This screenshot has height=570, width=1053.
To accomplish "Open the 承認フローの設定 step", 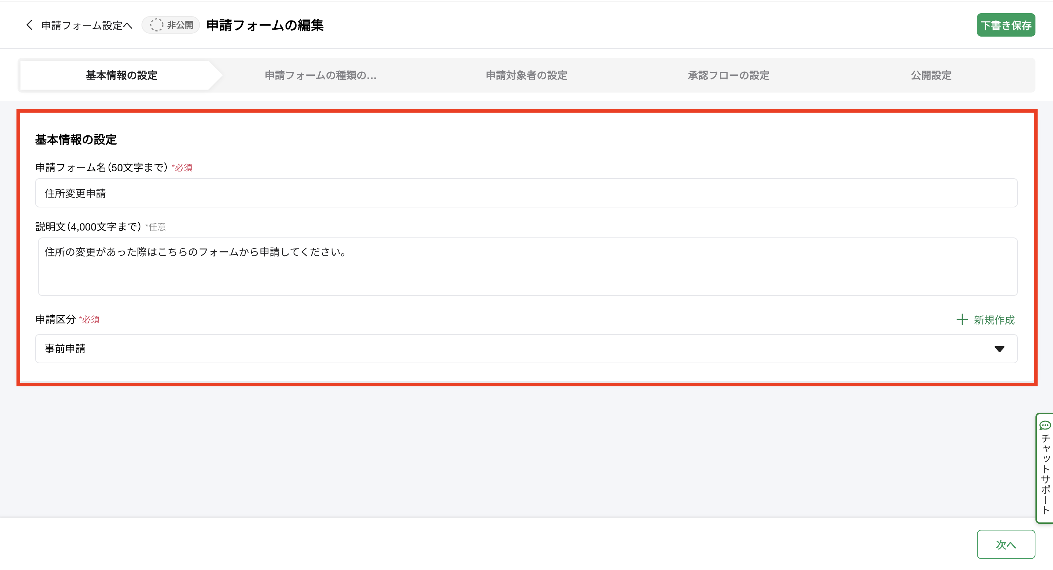I will click(728, 75).
